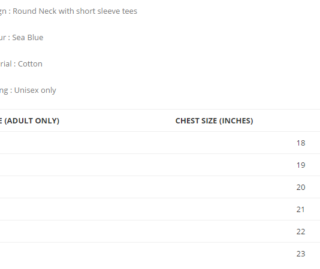Select the 'Unisex only' sizing text

(35, 90)
